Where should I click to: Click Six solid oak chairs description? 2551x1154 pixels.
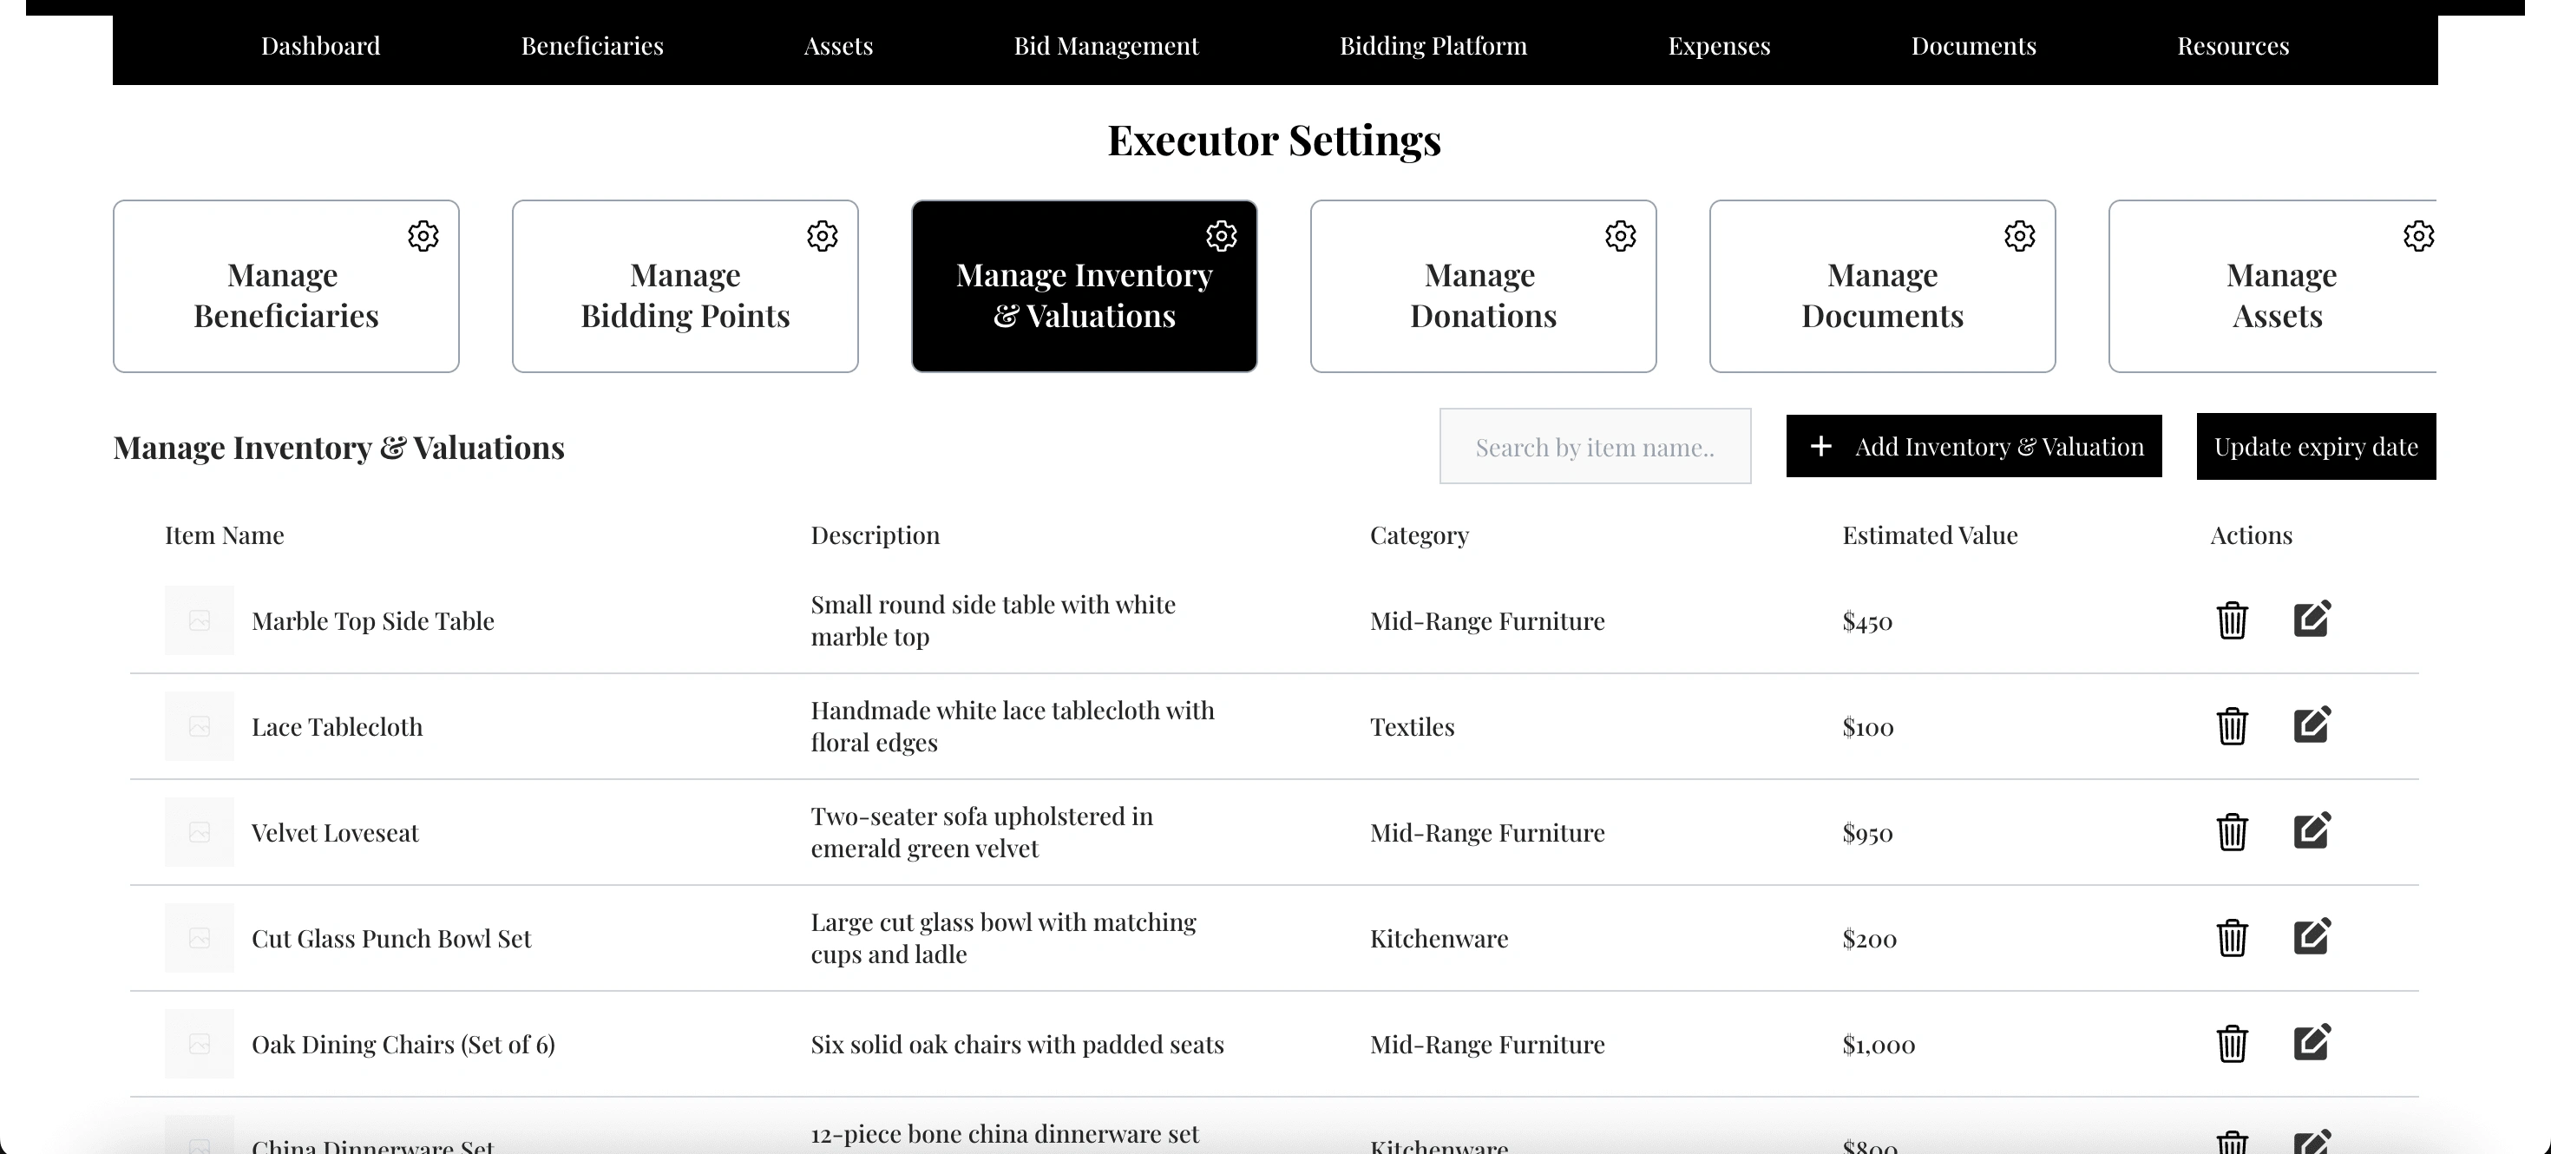1017,1045
